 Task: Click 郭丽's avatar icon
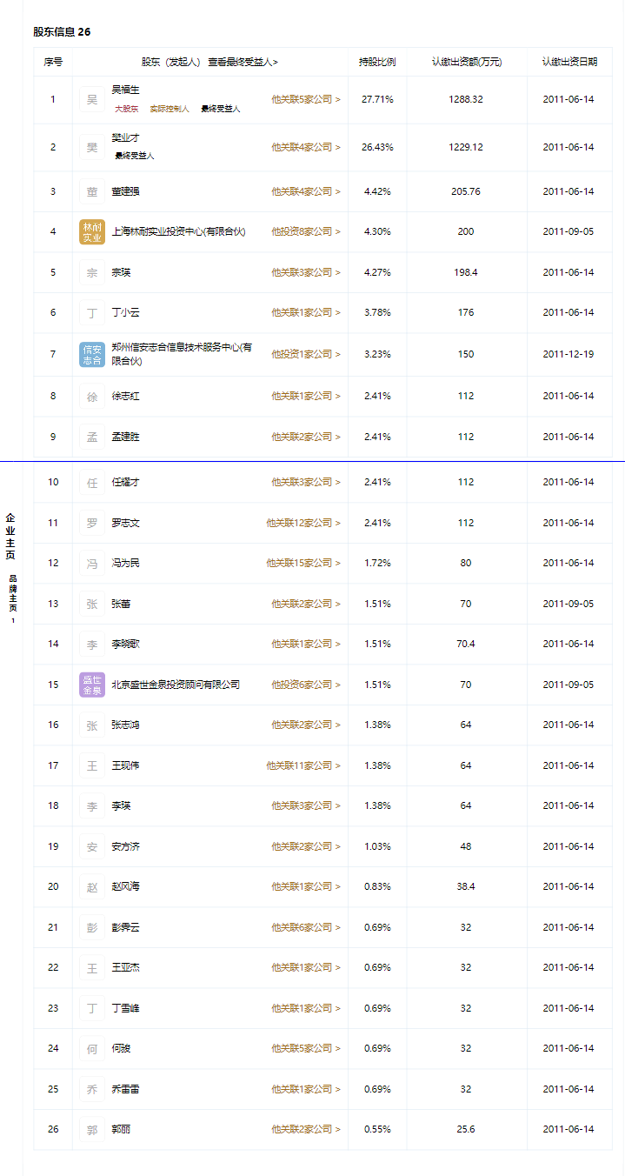91,1129
